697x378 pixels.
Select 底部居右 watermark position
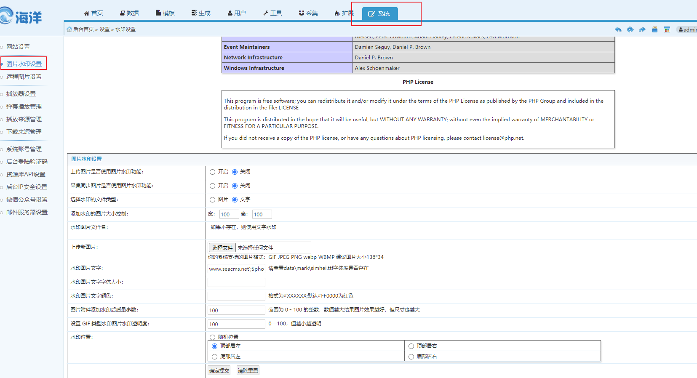tap(411, 357)
